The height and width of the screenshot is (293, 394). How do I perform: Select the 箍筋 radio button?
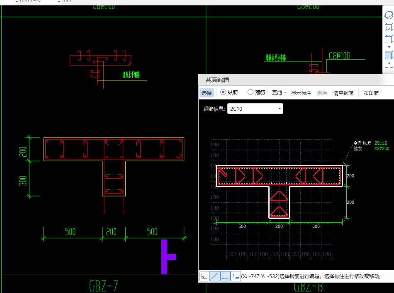(x=250, y=92)
